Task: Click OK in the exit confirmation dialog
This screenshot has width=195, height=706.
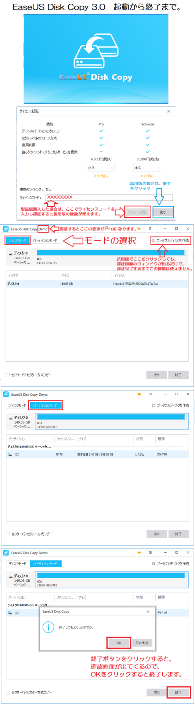Action: click(119, 643)
